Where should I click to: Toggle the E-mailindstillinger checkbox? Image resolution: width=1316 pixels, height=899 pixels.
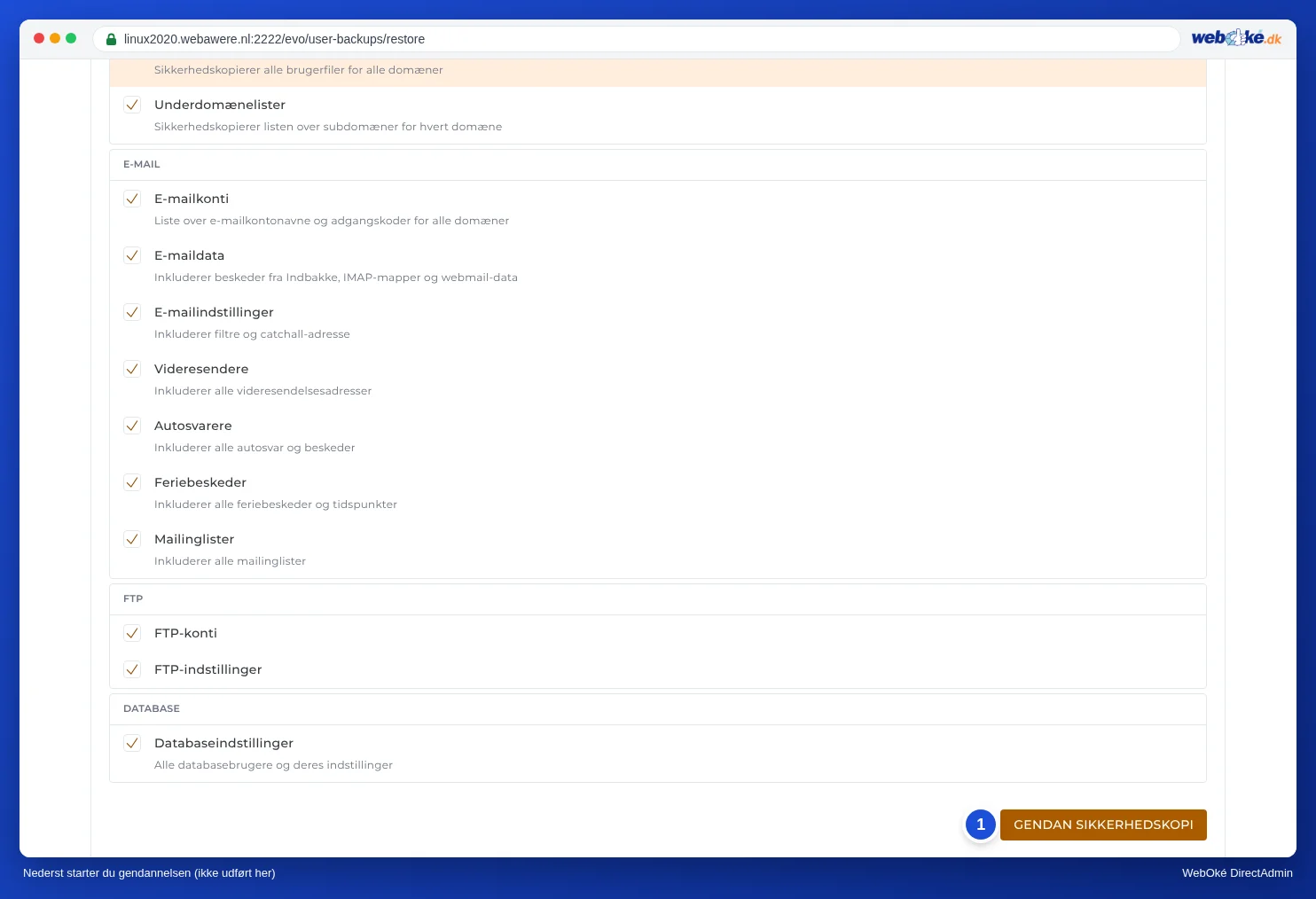(x=132, y=312)
